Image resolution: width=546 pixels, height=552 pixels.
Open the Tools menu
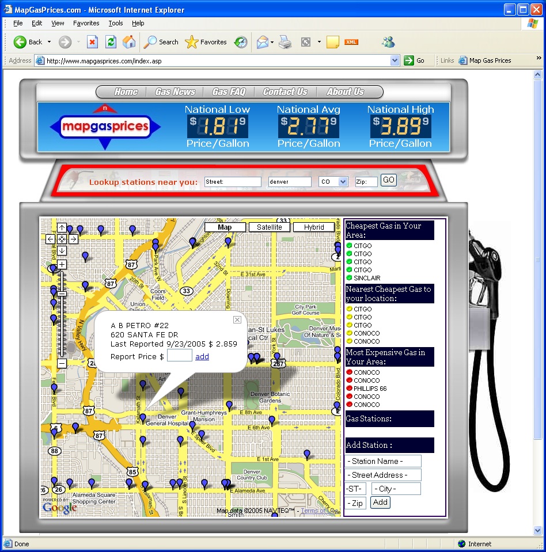coord(116,23)
